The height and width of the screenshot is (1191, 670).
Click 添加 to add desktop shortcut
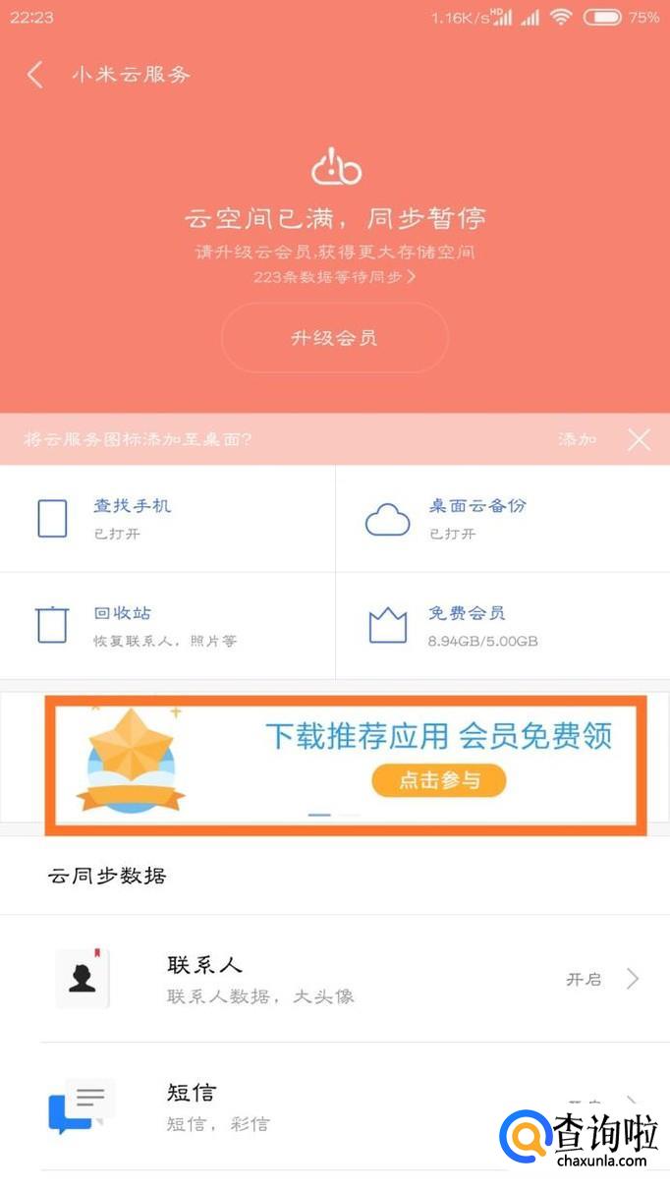coord(578,439)
